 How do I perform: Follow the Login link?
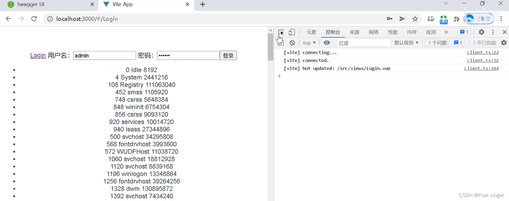tap(38, 55)
